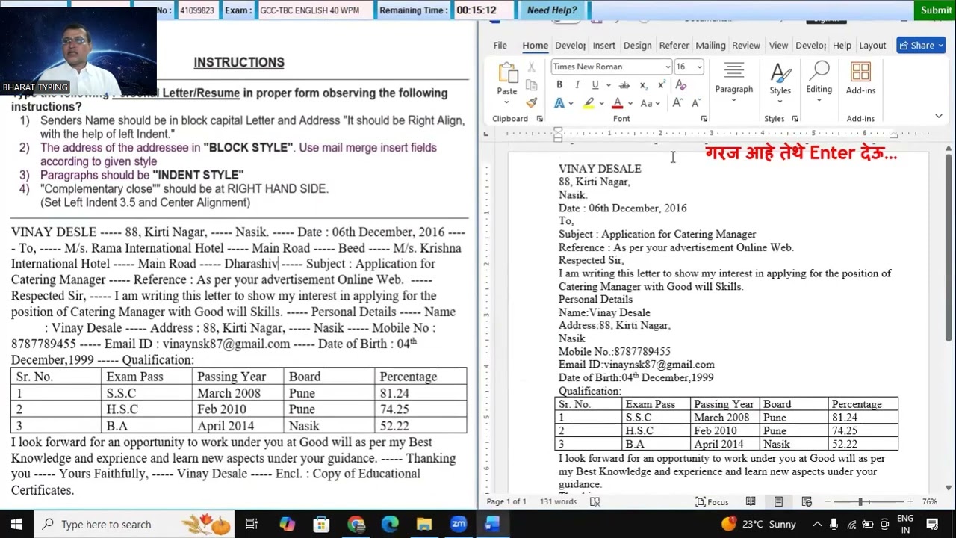Viewport: 956px width, 538px height.
Task: Open the font name dropdown
Action: [668, 67]
